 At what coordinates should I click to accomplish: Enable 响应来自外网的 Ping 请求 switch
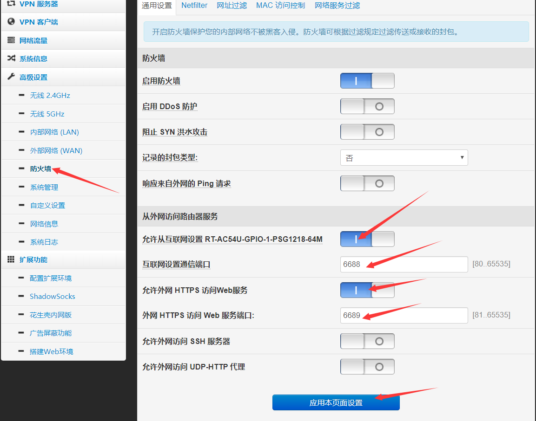coord(367,183)
